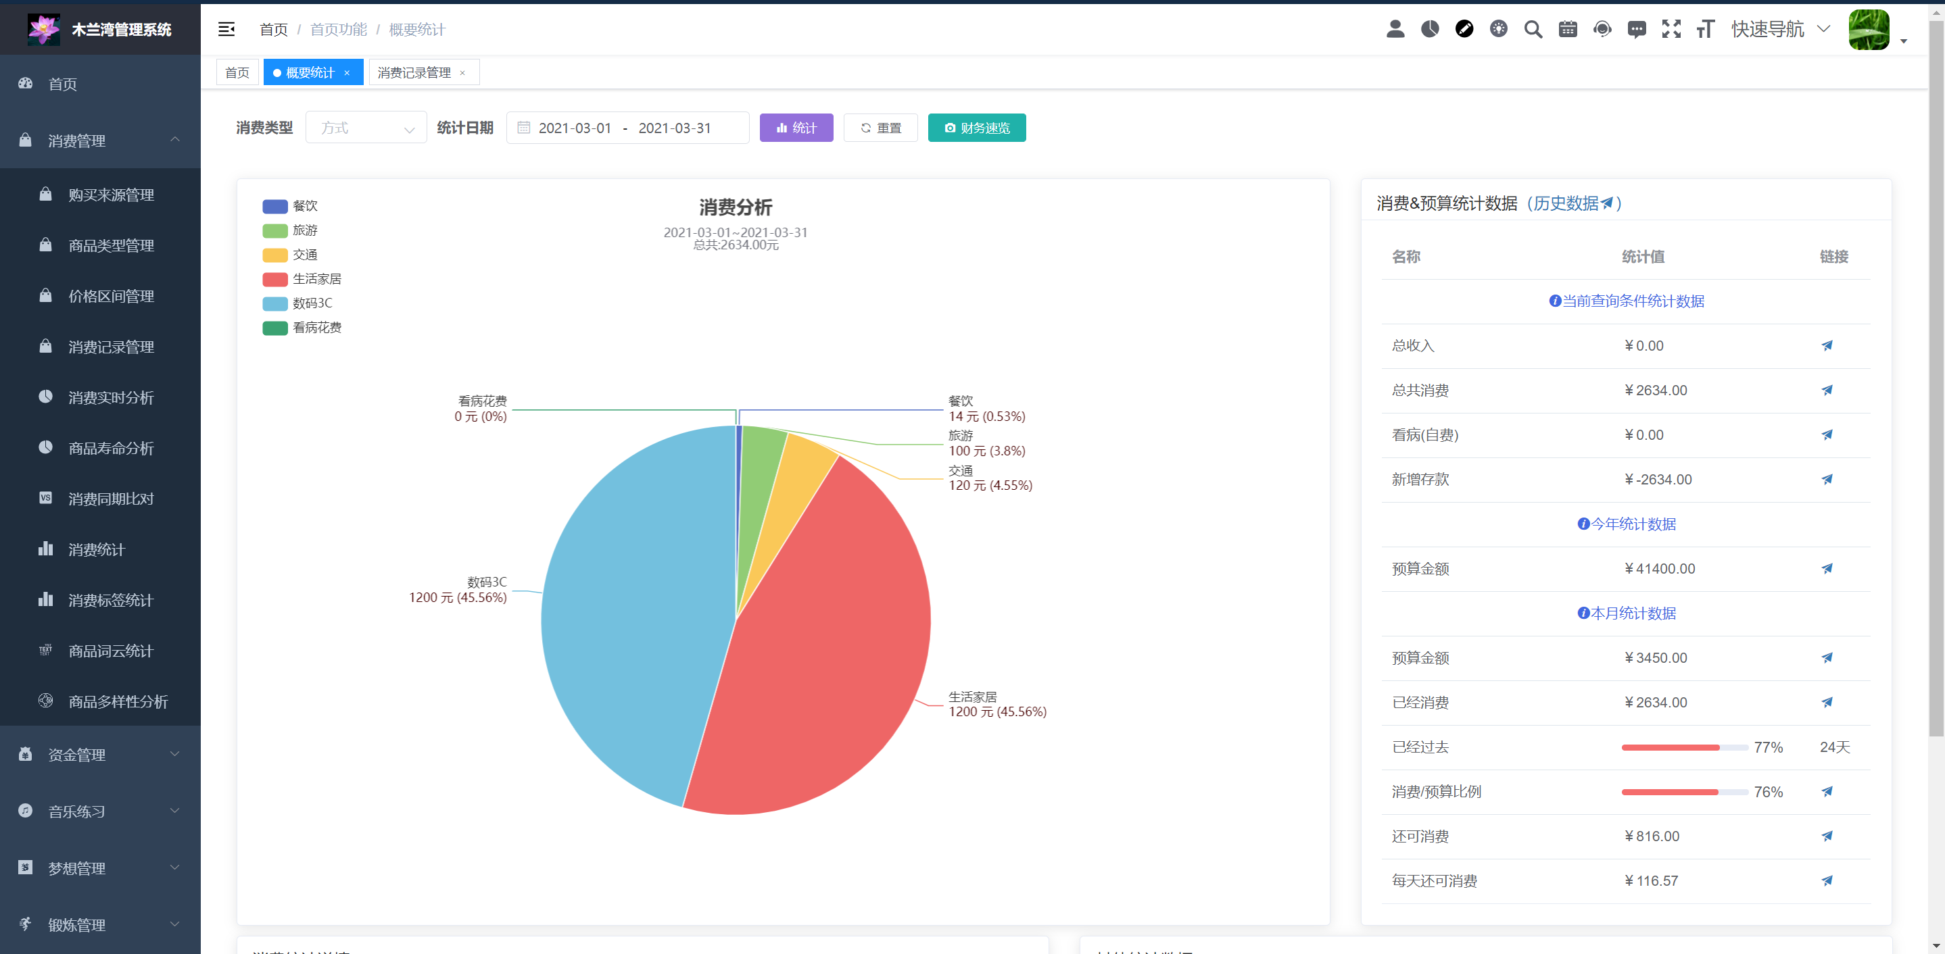
Task: Expand the 音乐练习 sidebar menu
Action: click(x=101, y=811)
